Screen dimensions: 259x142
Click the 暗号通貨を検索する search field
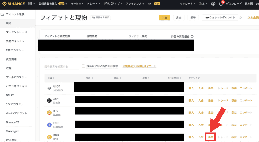click(61, 66)
